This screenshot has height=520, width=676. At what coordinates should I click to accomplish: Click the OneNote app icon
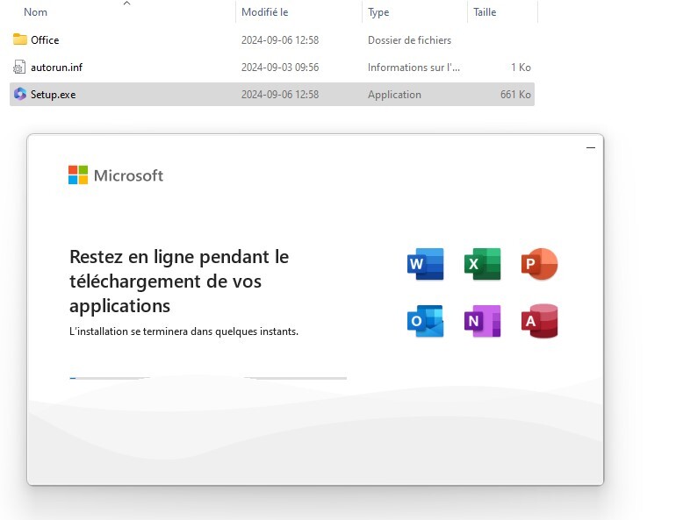click(x=482, y=322)
